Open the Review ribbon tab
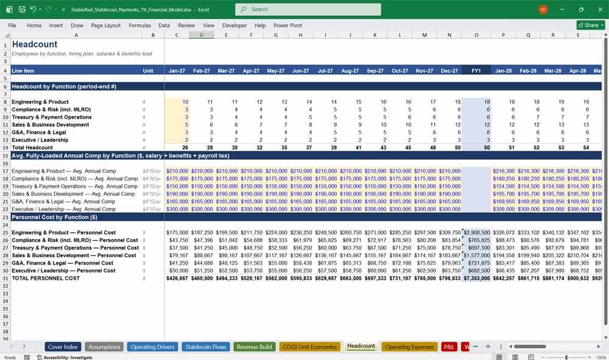The image size is (609, 360). [x=186, y=25]
